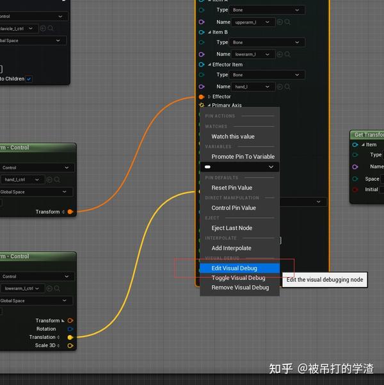384x385 pixels.
Task: Click the Name pin on Get Transform node
Action: point(355,167)
